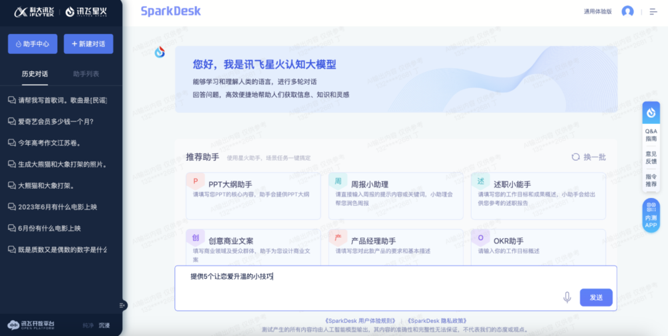Click the Spark assistant avatar beside greeting
Image resolution: width=668 pixels, height=336 pixels.
click(x=160, y=52)
